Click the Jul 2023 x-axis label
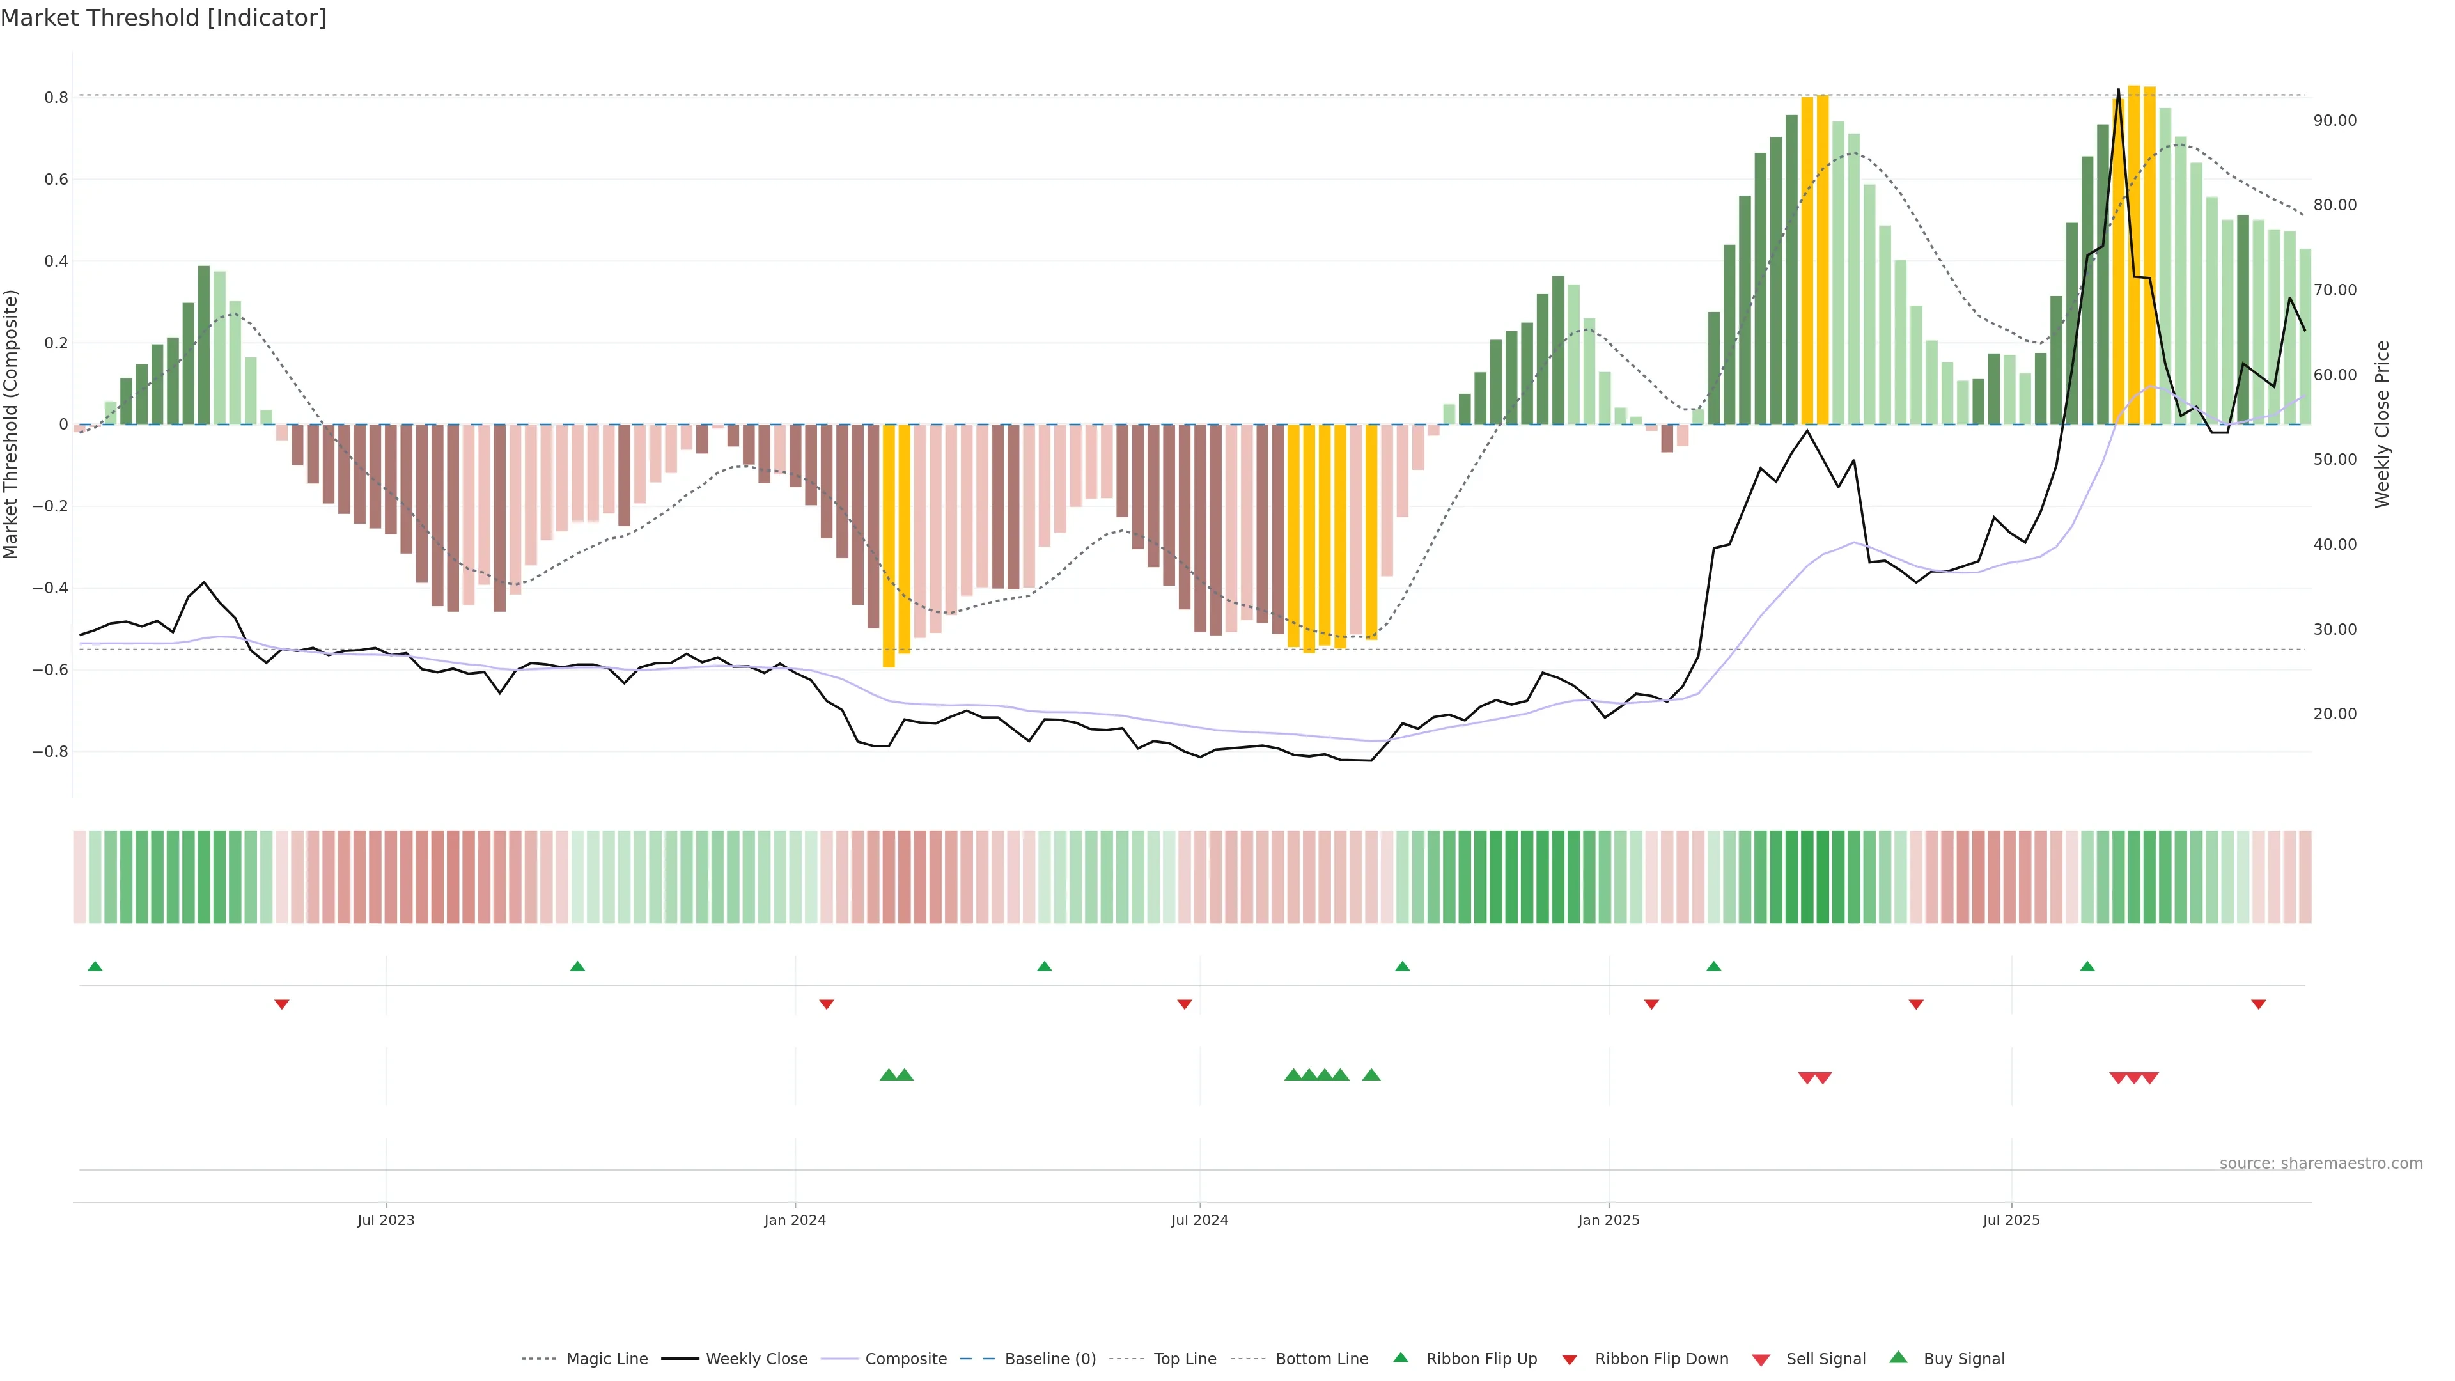This screenshot has width=2455, height=1381. click(385, 1220)
